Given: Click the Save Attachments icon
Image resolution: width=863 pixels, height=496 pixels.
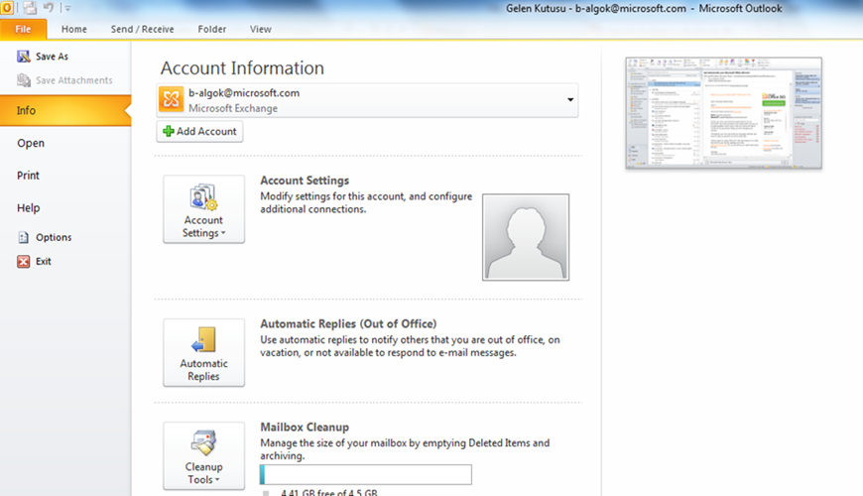Looking at the screenshot, I should 23,80.
